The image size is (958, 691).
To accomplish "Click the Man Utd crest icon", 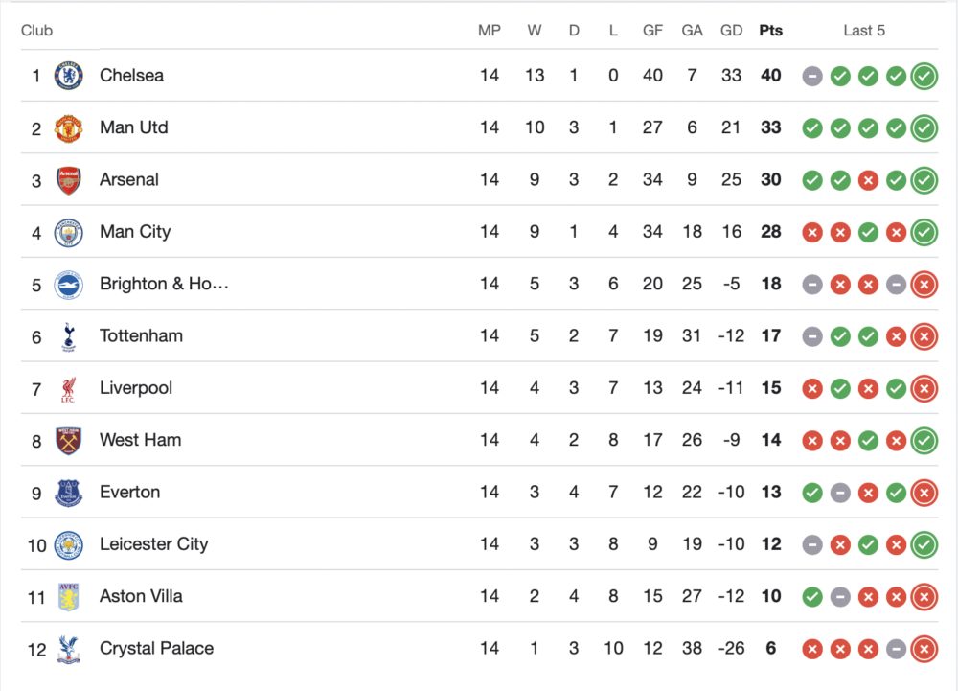I will click(68, 127).
